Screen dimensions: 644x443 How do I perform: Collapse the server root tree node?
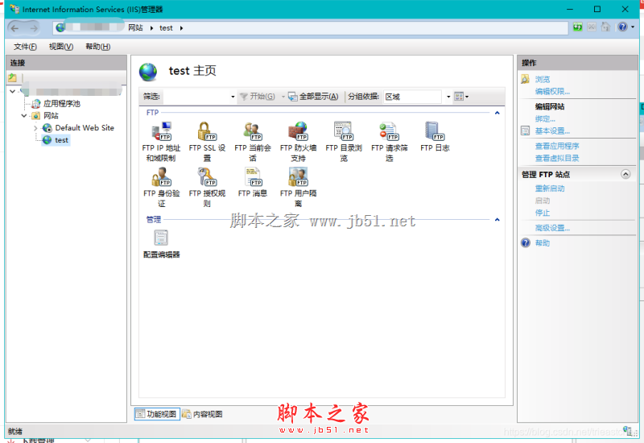click(13, 91)
